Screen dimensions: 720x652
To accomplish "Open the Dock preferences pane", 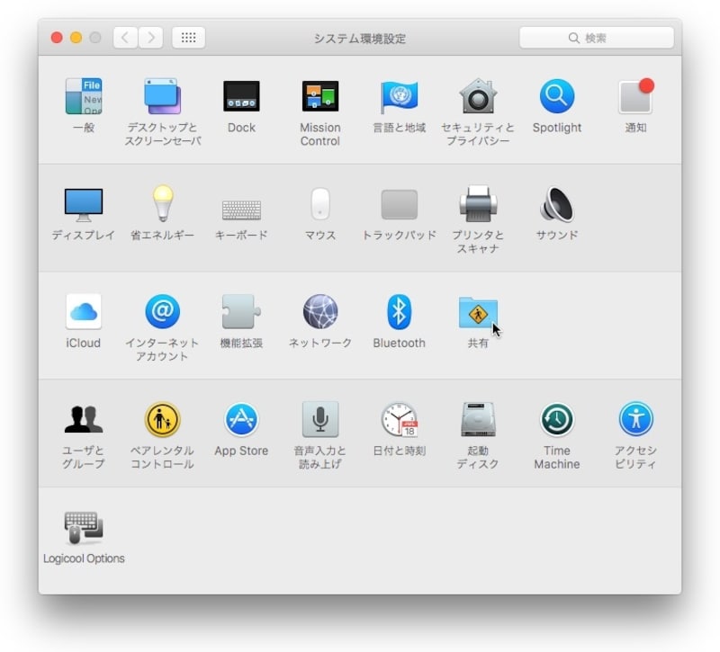I will click(241, 96).
